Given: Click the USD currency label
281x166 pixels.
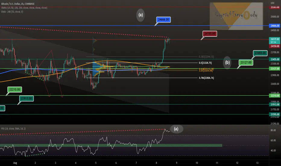Looking at the screenshot, I should 272,3.
